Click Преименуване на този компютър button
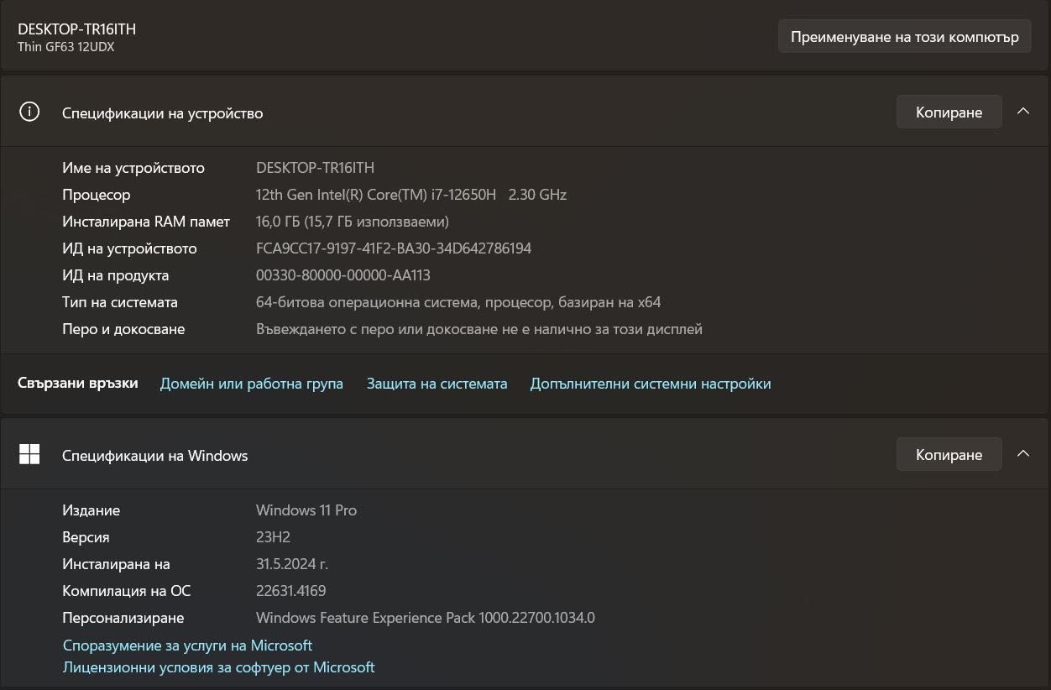 pyautogui.click(x=904, y=37)
